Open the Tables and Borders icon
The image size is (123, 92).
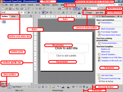pyautogui.click(x=67, y=8)
